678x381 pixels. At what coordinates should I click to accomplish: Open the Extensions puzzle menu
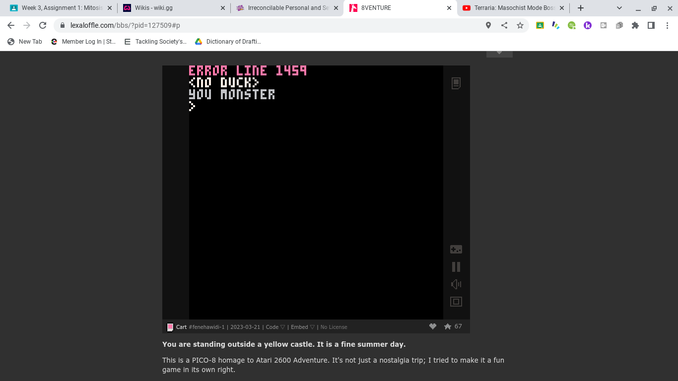point(635,25)
